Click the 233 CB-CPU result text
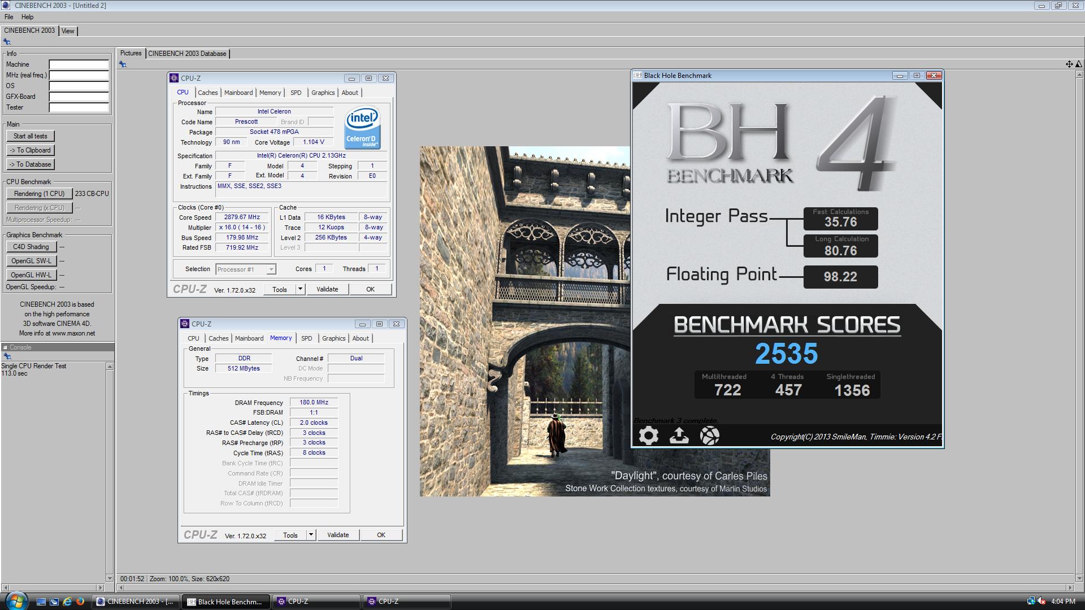Screen dimensions: 1085x610 [x=92, y=194]
